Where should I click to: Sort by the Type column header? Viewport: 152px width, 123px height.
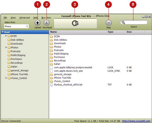(116, 32)
